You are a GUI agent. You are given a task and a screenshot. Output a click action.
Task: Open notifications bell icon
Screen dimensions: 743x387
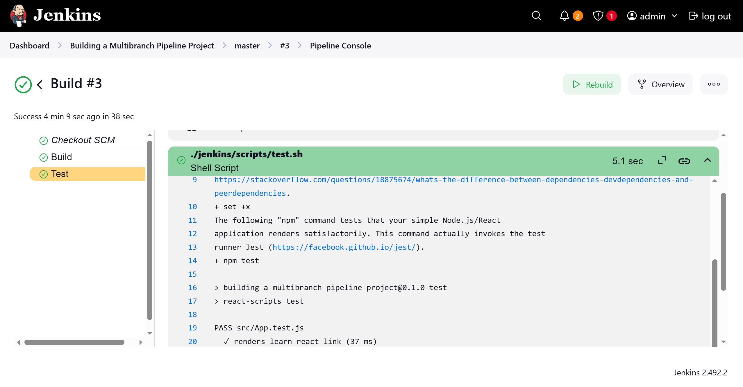click(564, 16)
